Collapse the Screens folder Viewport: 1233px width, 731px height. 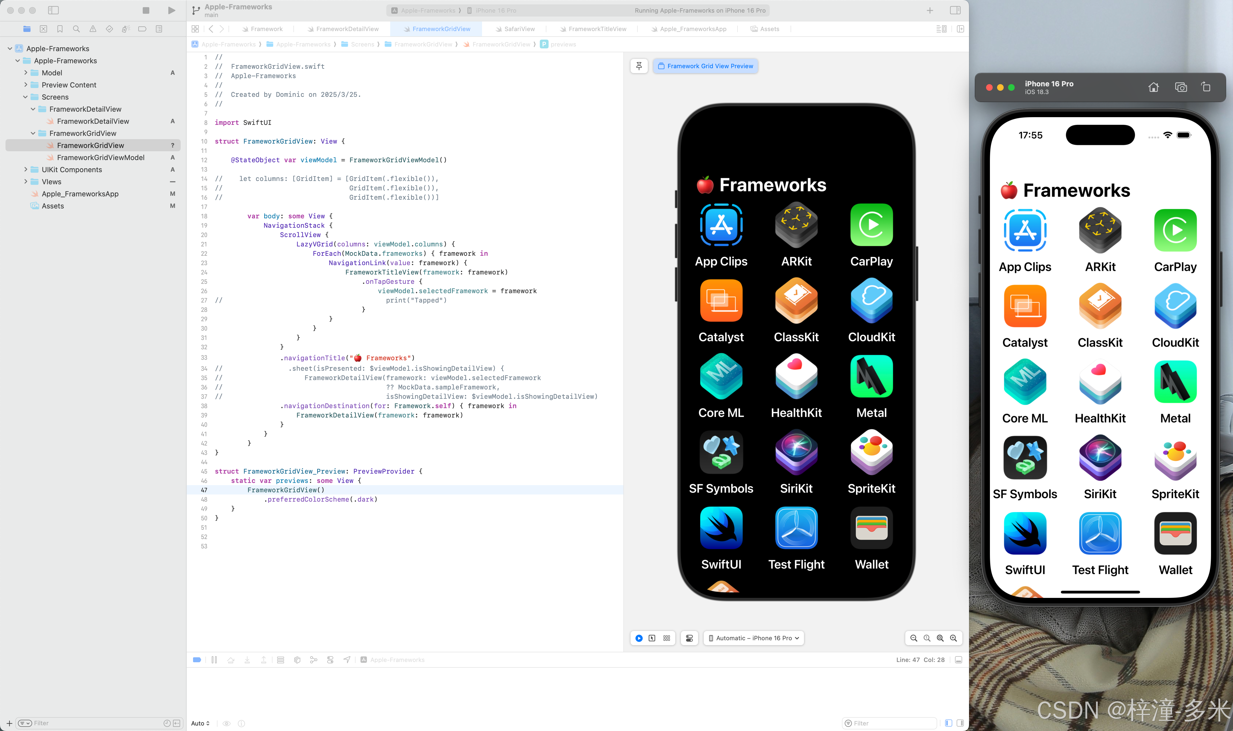[x=26, y=97]
